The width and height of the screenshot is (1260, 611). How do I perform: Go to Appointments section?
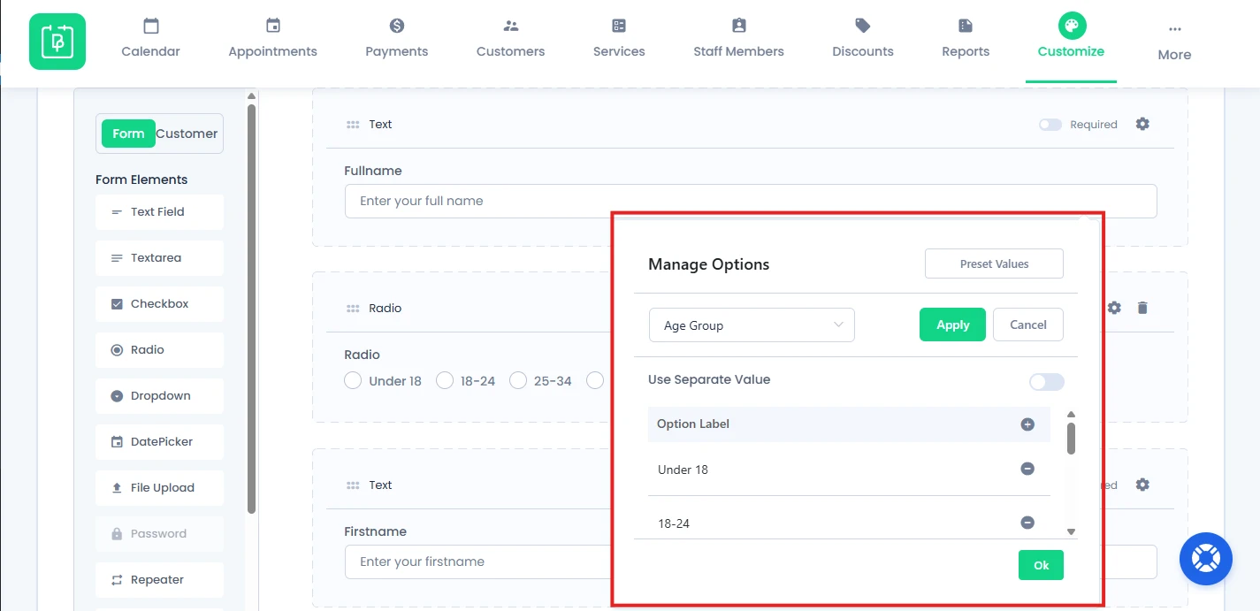(272, 39)
